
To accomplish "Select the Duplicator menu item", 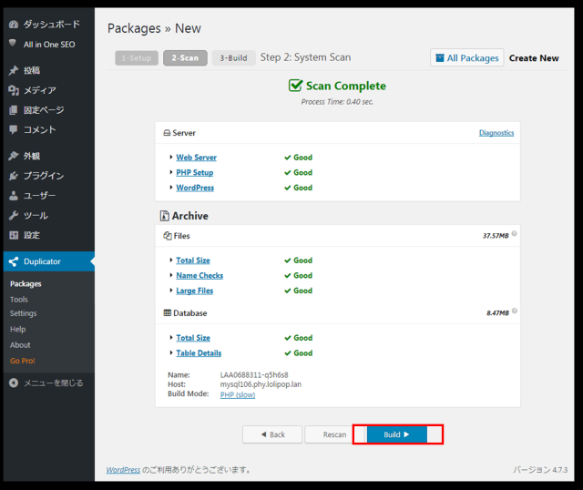I will [49, 261].
